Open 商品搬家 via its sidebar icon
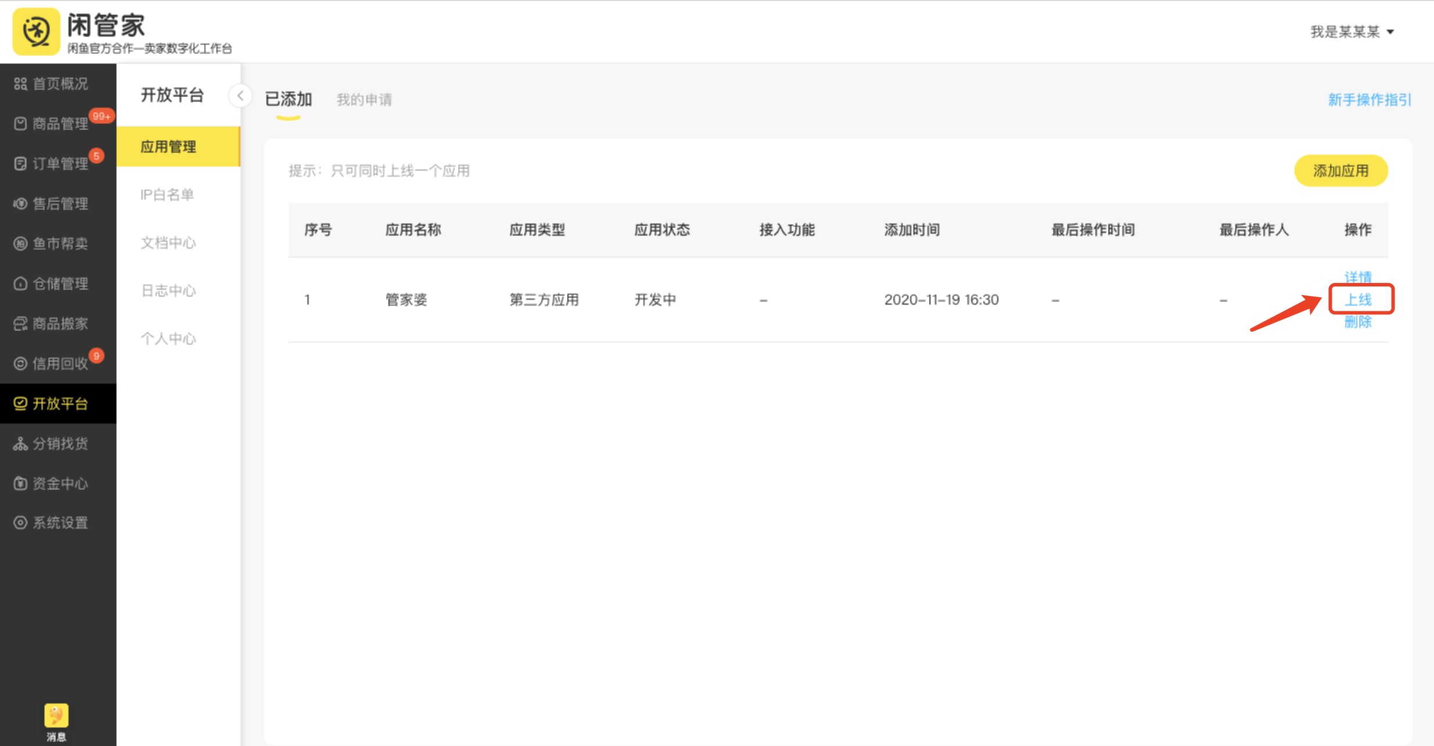Image resolution: width=1434 pixels, height=746 pixels. (20, 324)
